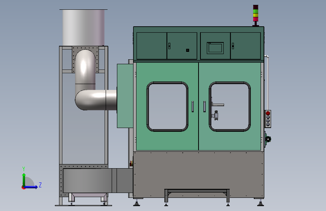This screenshot has height=211, width=326.
Task: Select the touchscreen display on the upper cabinet
Action: pos(215,48)
